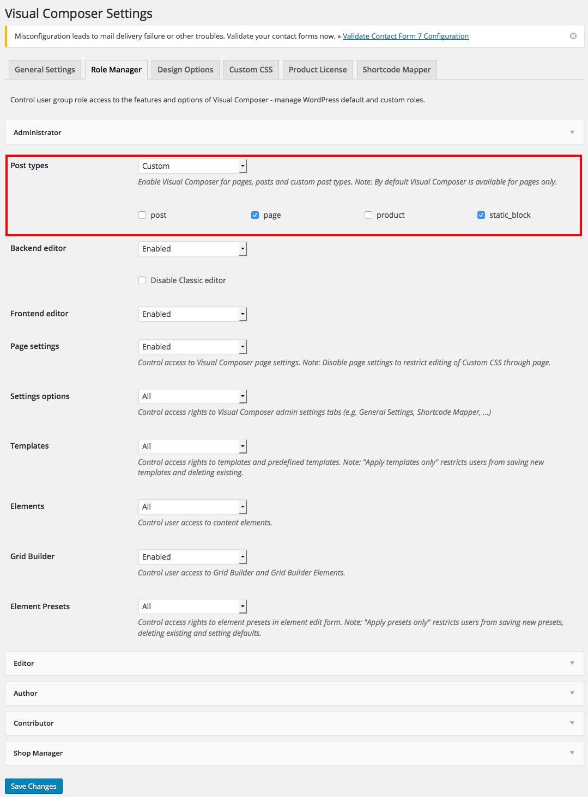The image size is (588, 797).
Task: Click the Settings options label
Action: (x=40, y=396)
